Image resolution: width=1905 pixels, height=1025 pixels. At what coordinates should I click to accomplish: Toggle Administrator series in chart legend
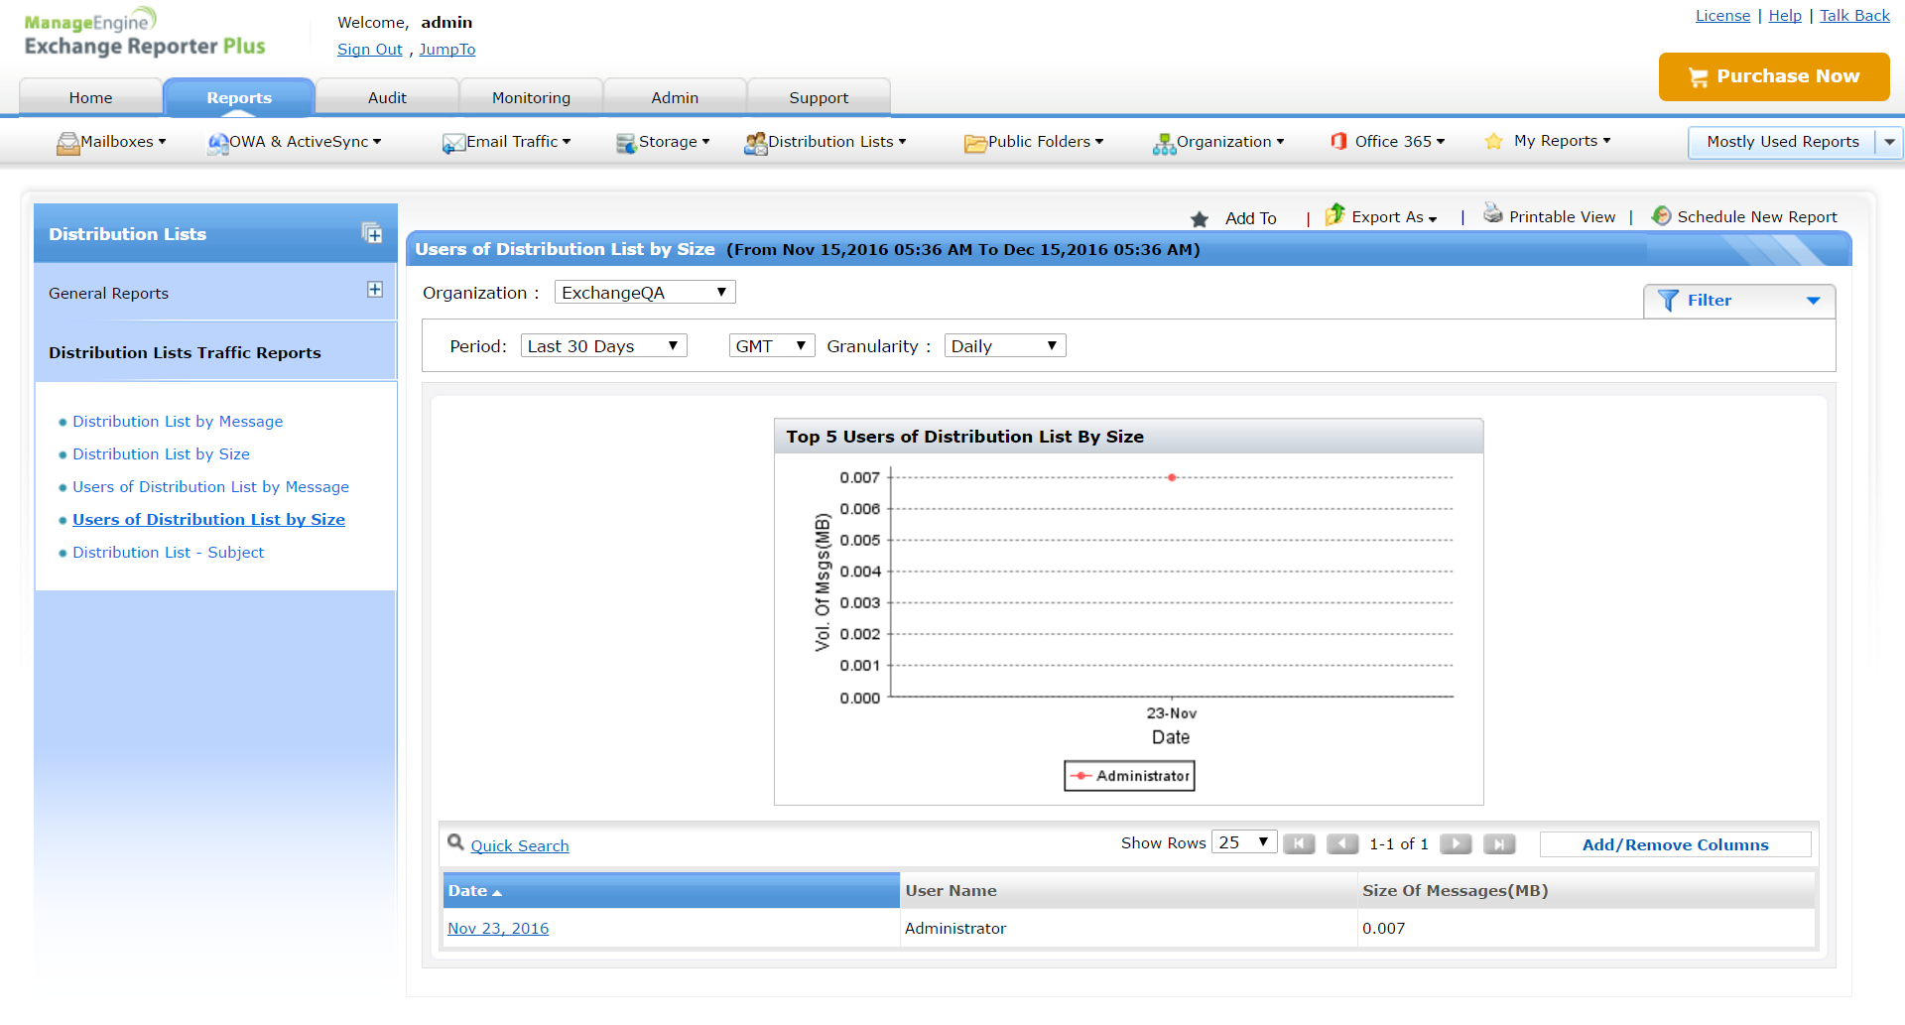(x=1129, y=776)
